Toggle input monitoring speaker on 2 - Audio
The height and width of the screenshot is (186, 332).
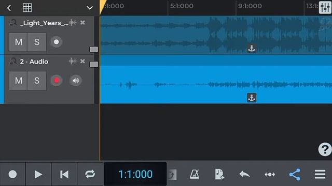(76, 81)
